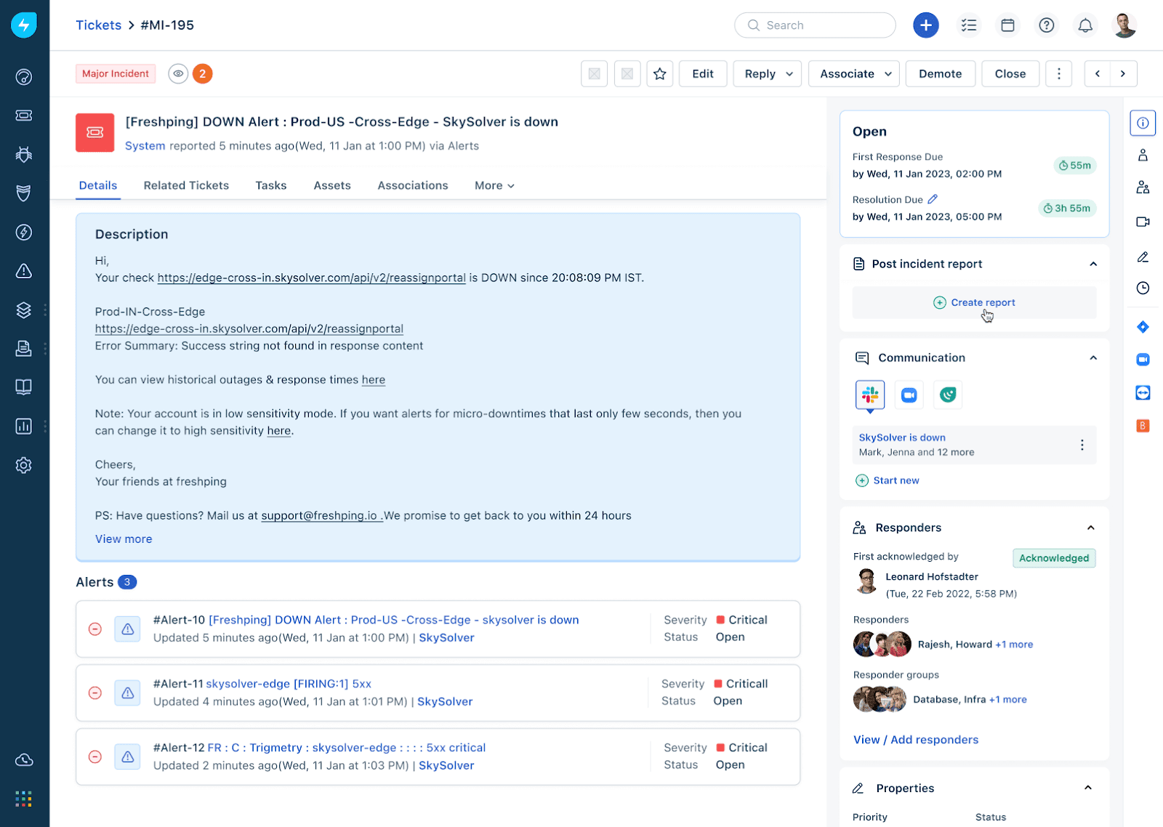
Task: Collapse the Post incident report section
Action: pyautogui.click(x=1093, y=264)
